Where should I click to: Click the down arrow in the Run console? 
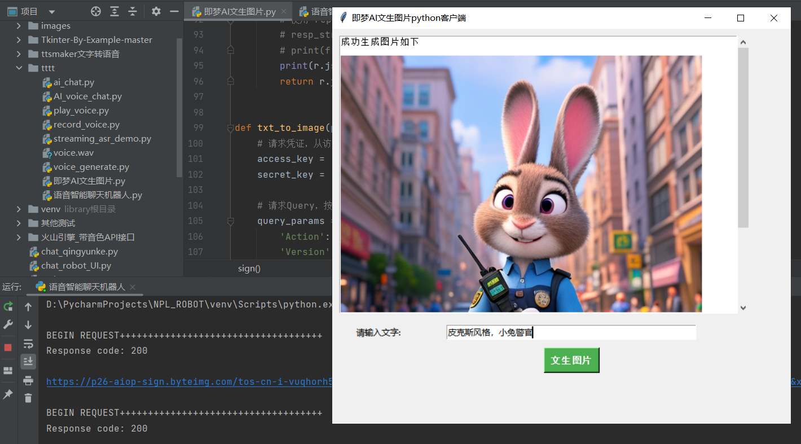point(28,324)
